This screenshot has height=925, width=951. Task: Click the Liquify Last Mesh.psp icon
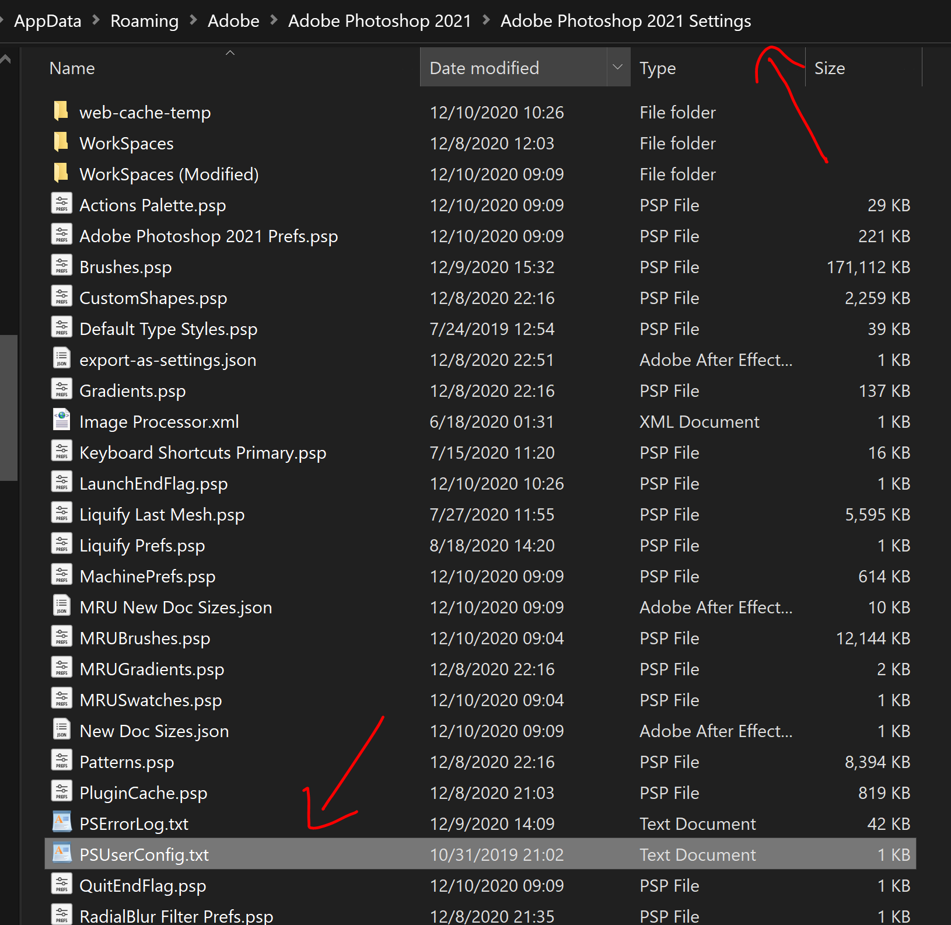click(62, 512)
